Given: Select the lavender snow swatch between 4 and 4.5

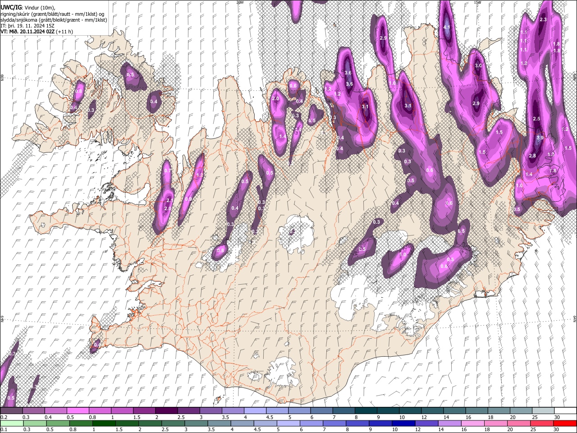Looking at the screenshot, I should pyautogui.click(x=255, y=411).
